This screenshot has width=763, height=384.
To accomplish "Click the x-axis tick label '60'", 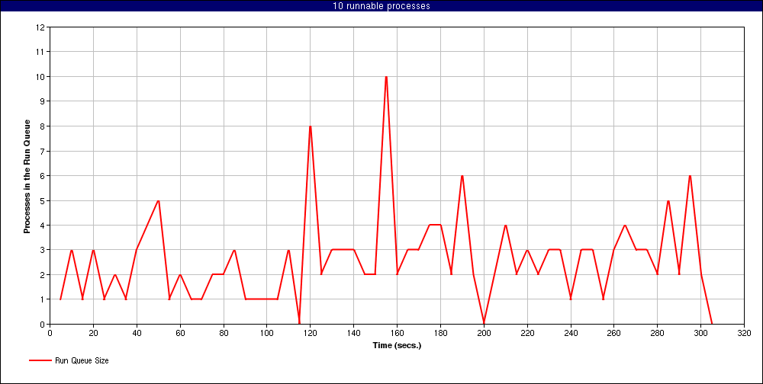I will (180, 333).
